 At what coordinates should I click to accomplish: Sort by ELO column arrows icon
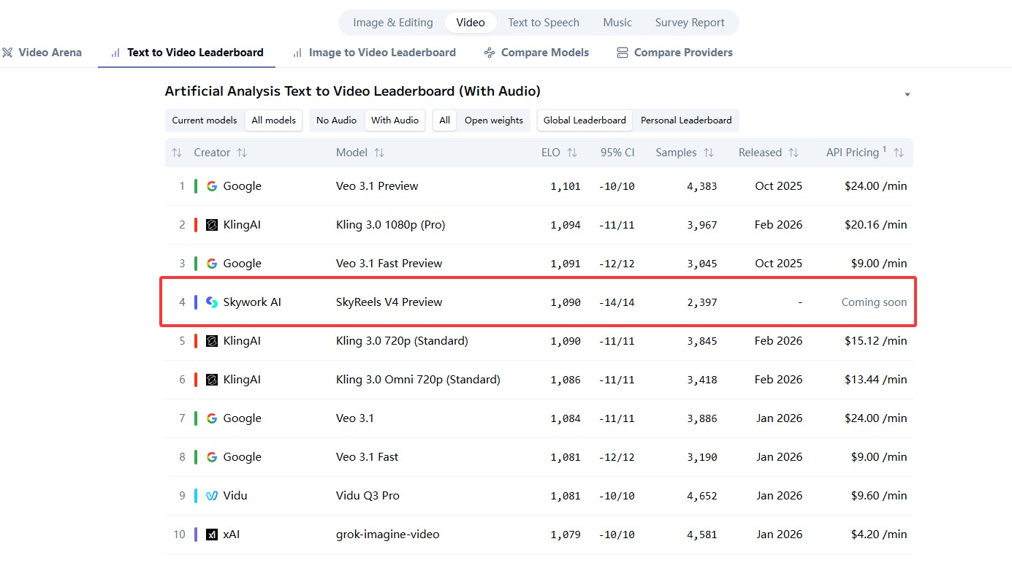point(572,153)
